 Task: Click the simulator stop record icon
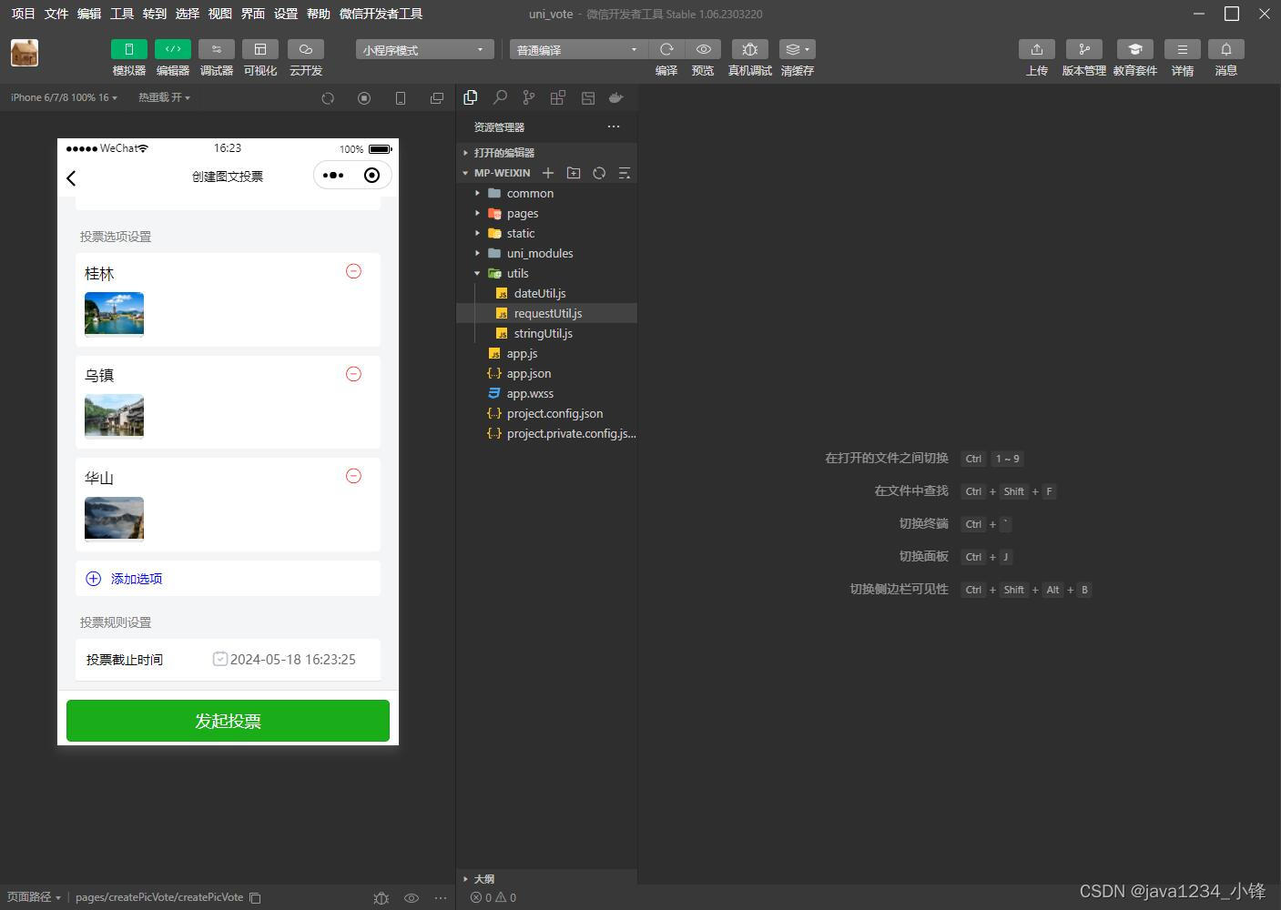tap(364, 98)
